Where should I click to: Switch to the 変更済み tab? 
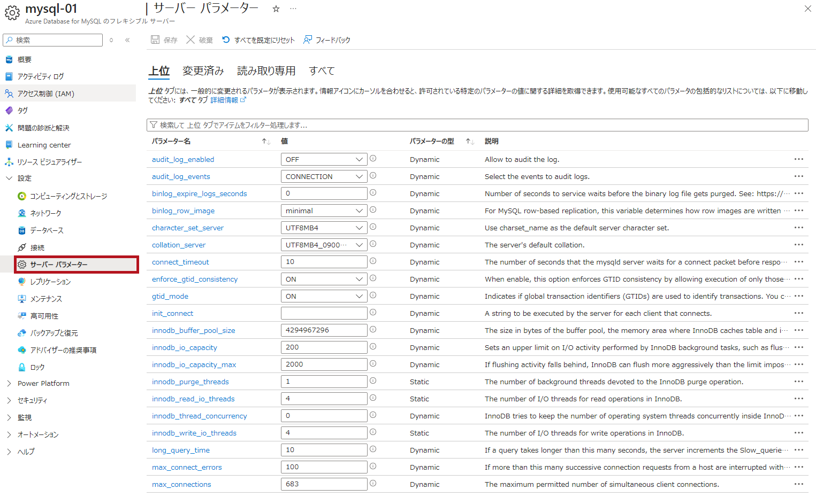tap(203, 71)
